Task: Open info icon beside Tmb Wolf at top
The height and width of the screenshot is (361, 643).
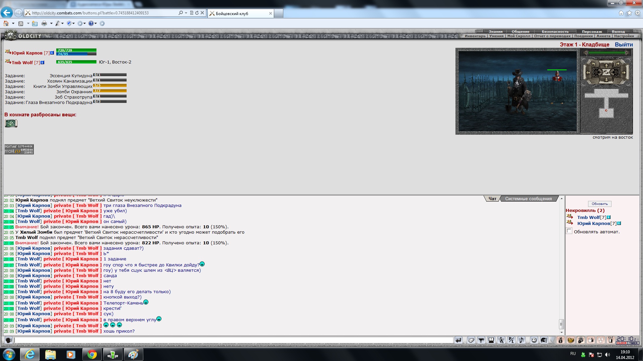Action: [x=42, y=63]
